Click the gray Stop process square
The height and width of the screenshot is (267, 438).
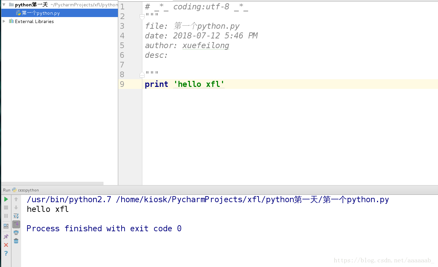pos(6,208)
